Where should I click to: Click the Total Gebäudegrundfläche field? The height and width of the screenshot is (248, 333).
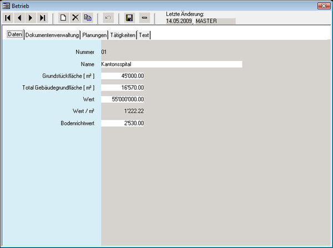(123, 87)
